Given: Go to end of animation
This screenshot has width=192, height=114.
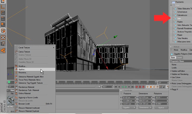Looking at the screenshot, I should tap(132, 87).
